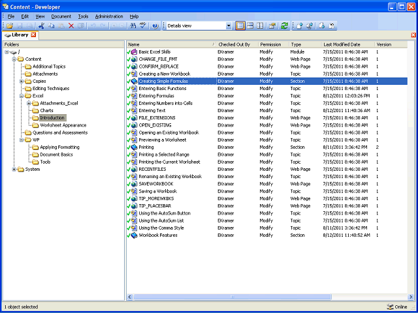The height and width of the screenshot is (313, 418).
Task: Click the Copy toolbar icon
Action: click(51, 26)
